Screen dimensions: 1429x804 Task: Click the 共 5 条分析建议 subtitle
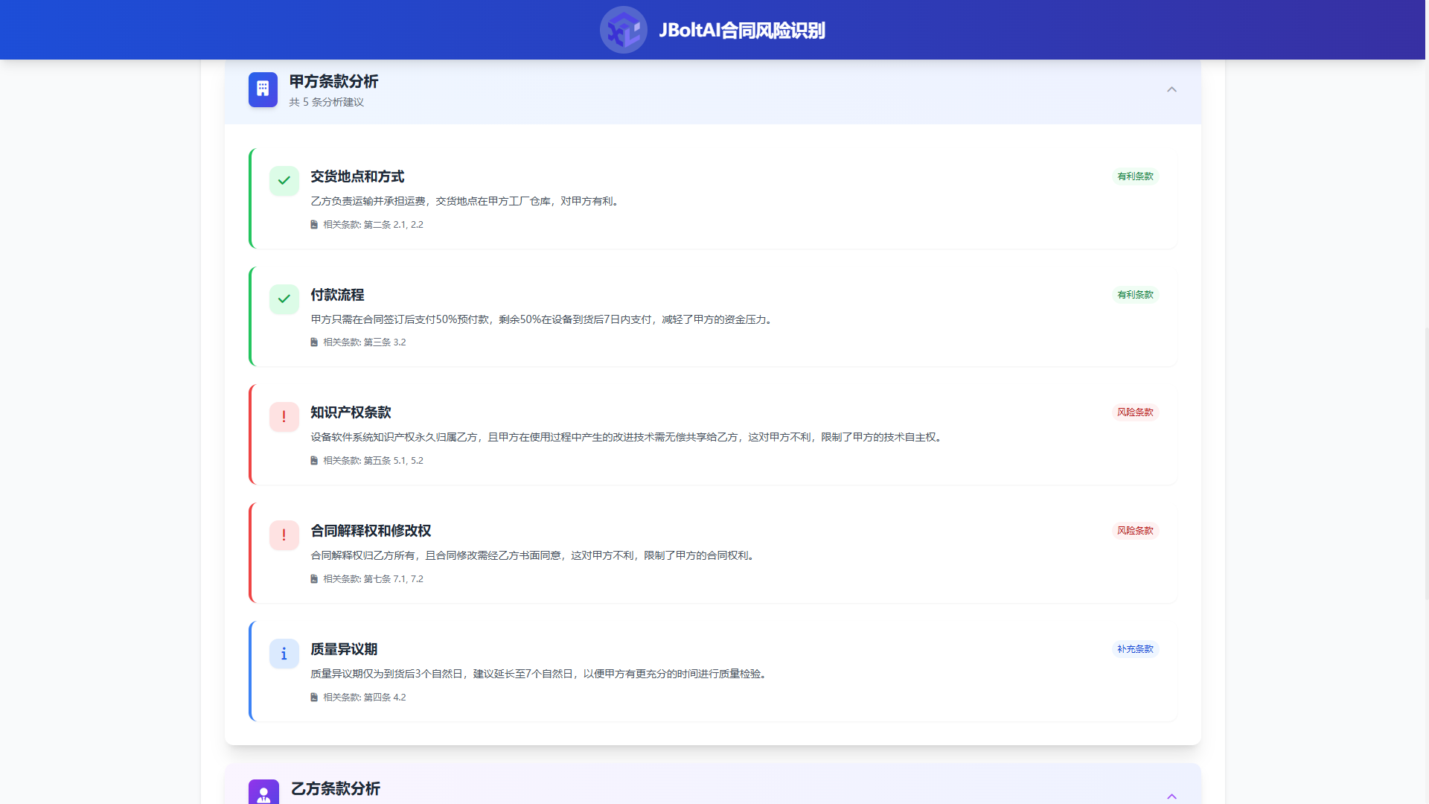[x=326, y=103]
